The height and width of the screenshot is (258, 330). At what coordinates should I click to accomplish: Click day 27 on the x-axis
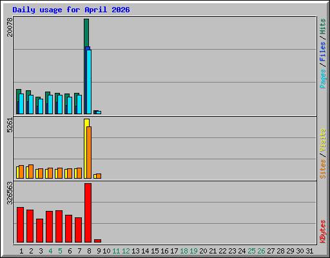coord(271,251)
